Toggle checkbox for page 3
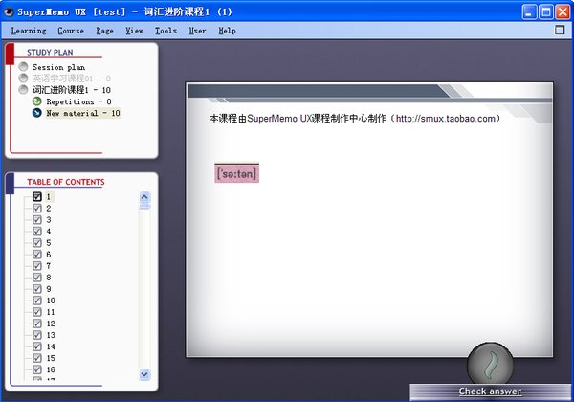Screen dimensions: 574x402 [37, 220]
